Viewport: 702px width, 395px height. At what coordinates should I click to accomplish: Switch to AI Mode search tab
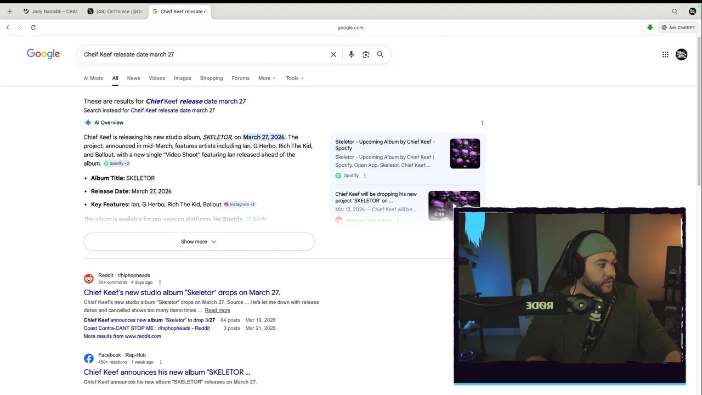[x=93, y=78]
